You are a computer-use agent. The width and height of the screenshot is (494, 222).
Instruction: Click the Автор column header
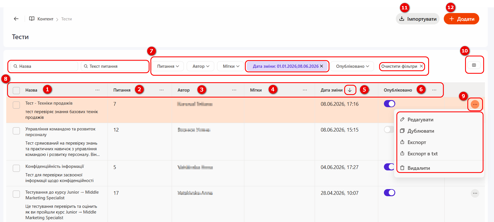coord(184,90)
